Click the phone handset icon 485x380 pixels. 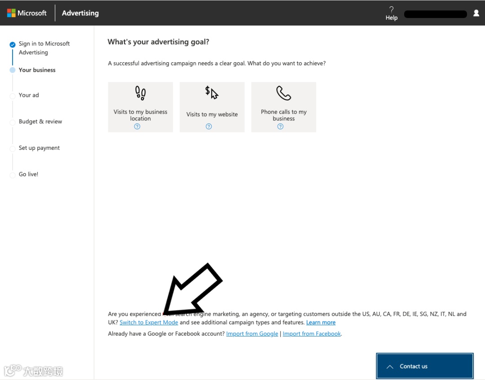point(283,93)
